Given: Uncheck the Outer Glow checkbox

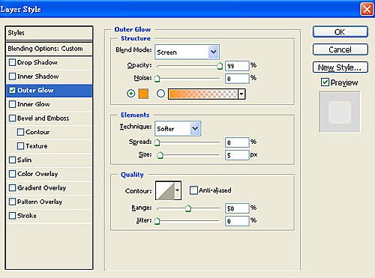Looking at the screenshot, I should 12,90.
